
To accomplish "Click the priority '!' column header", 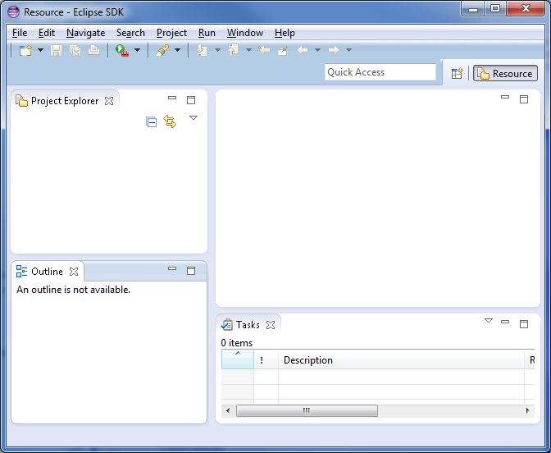I will tap(266, 359).
